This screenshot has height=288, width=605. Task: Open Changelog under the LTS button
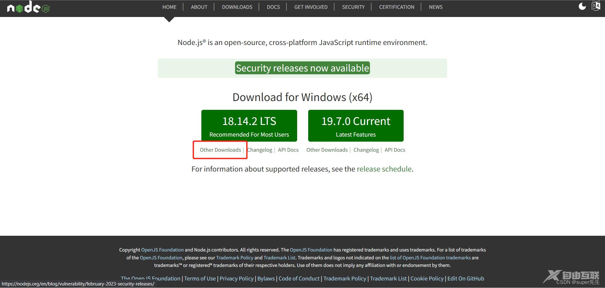pyautogui.click(x=260, y=150)
